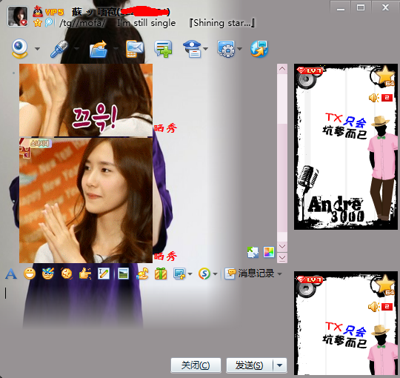The height and width of the screenshot is (378, 400).
Task: Choose an emoticon from smiley face
Action: [30, 274]
